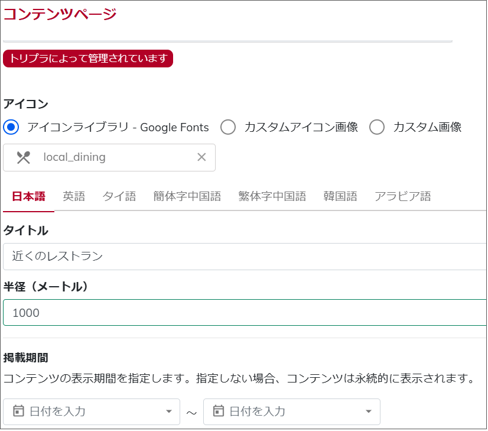Switch to the 簡体字中国語 tab
Image resolution: width=488 pixels, height=431 pixels.
pos(187,196)
